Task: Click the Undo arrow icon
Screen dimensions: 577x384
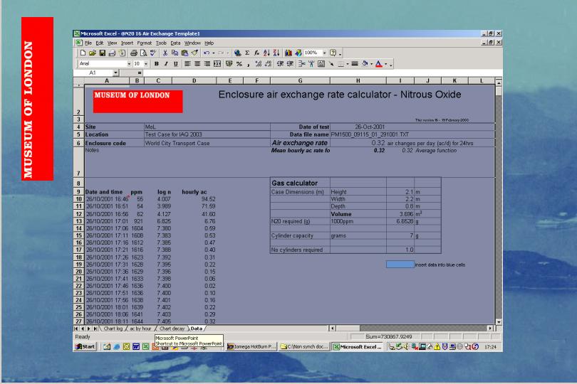Action: coord(207,53)
